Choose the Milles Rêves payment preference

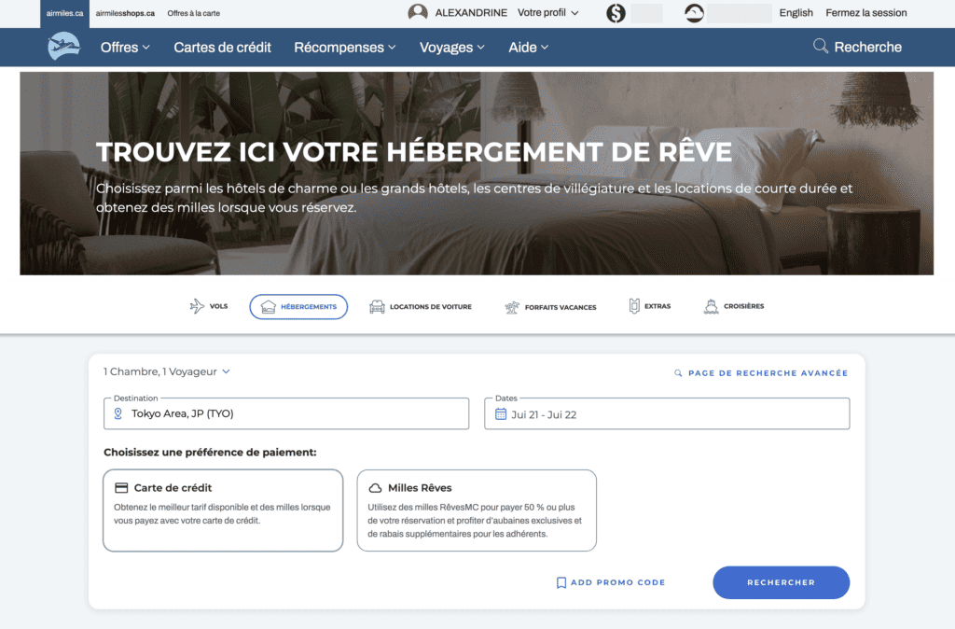click(477, 510)
